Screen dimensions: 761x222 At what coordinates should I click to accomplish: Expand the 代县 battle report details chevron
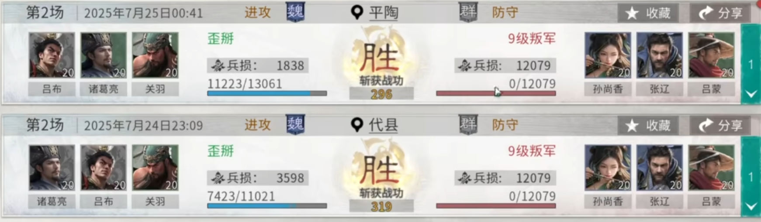(751, 206)
